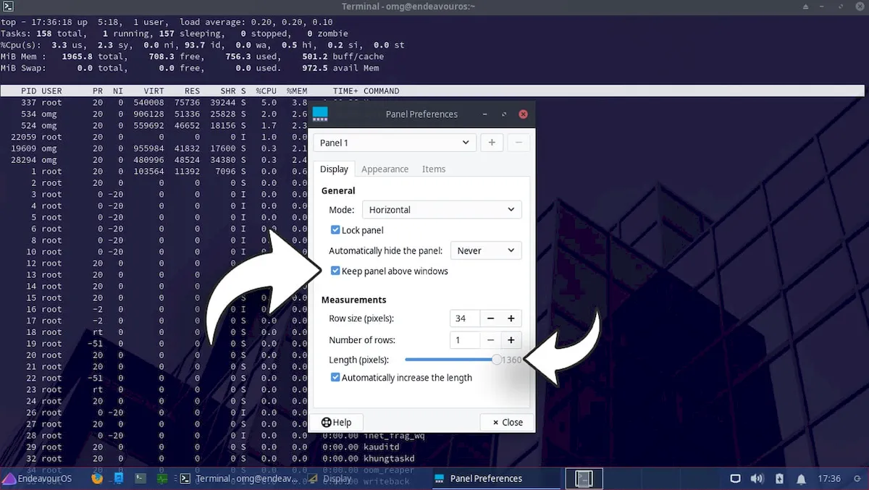Click the 17:36 panel clock
Viewport: 869px width, 490px height.
point(829,478)
